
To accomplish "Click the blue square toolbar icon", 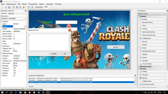I will [x=17, y=7].
